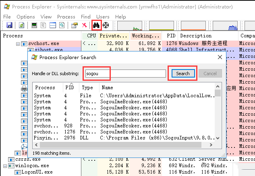The height and width of the screenshot is (176, 255).
Task: Open the Find menu
Action: (86, 17)
